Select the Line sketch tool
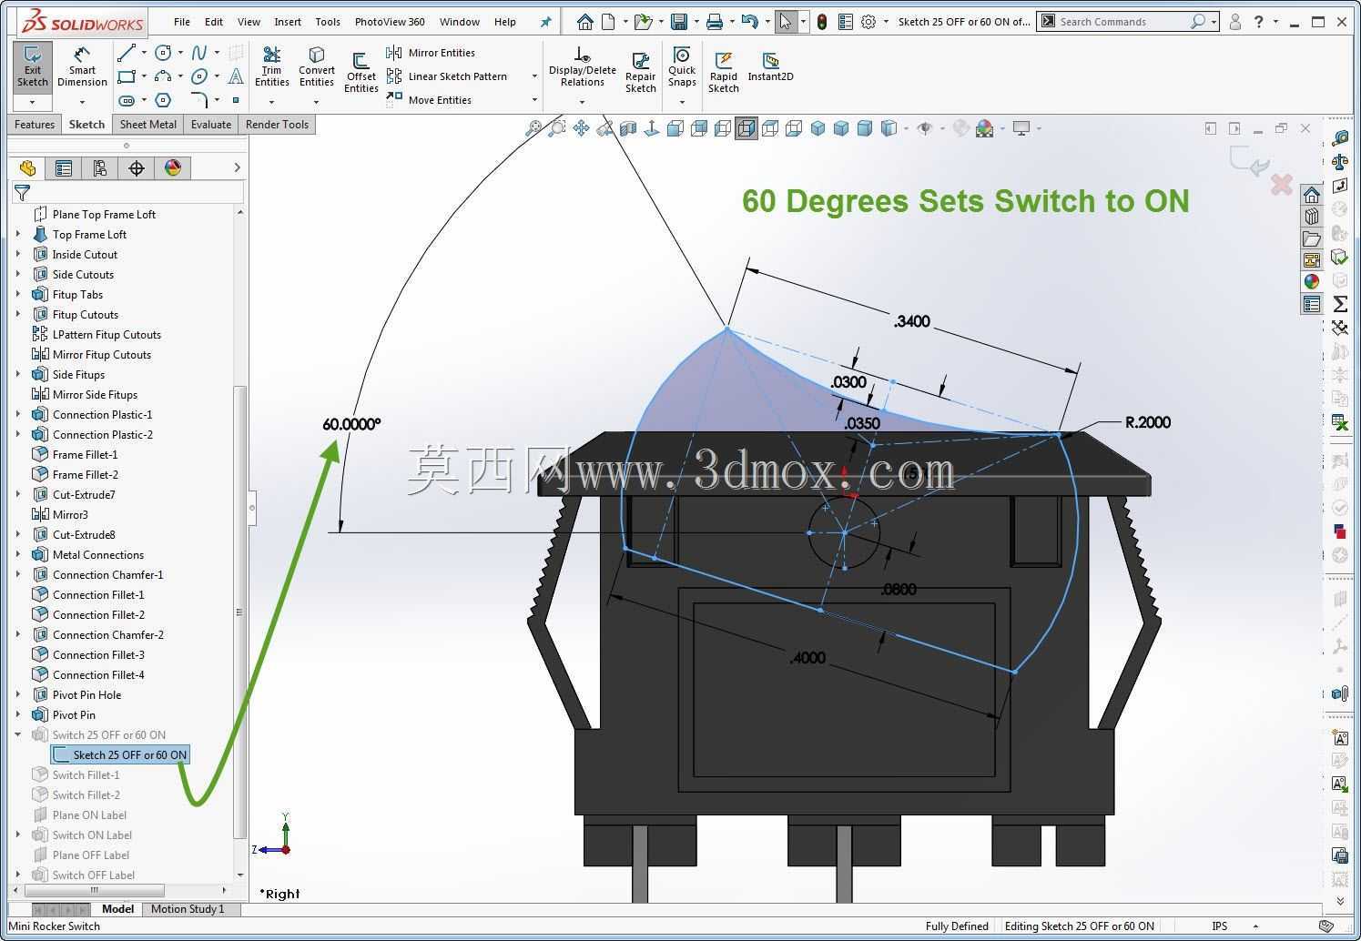The image size is (1361, 941). click(x=127, y=53)
